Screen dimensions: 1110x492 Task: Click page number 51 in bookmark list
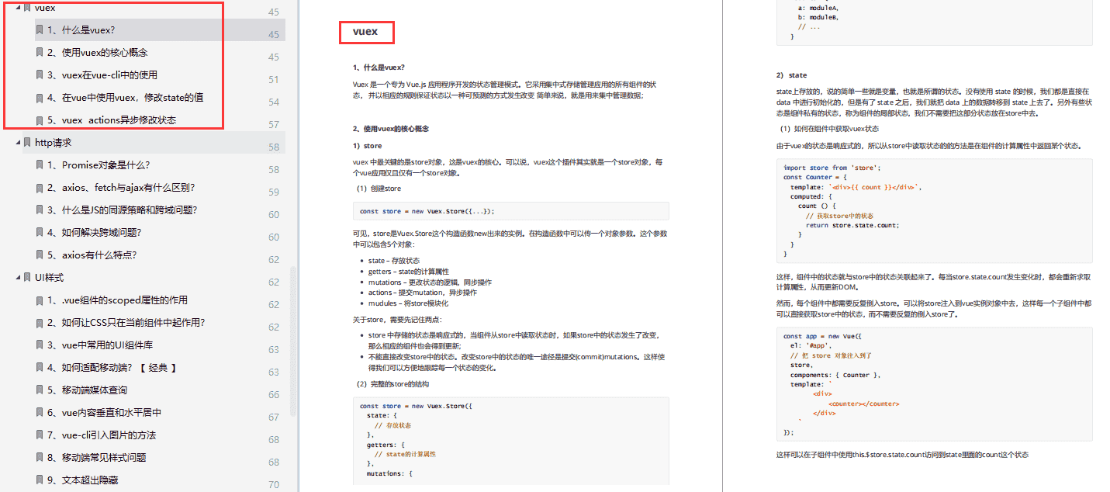274,80
